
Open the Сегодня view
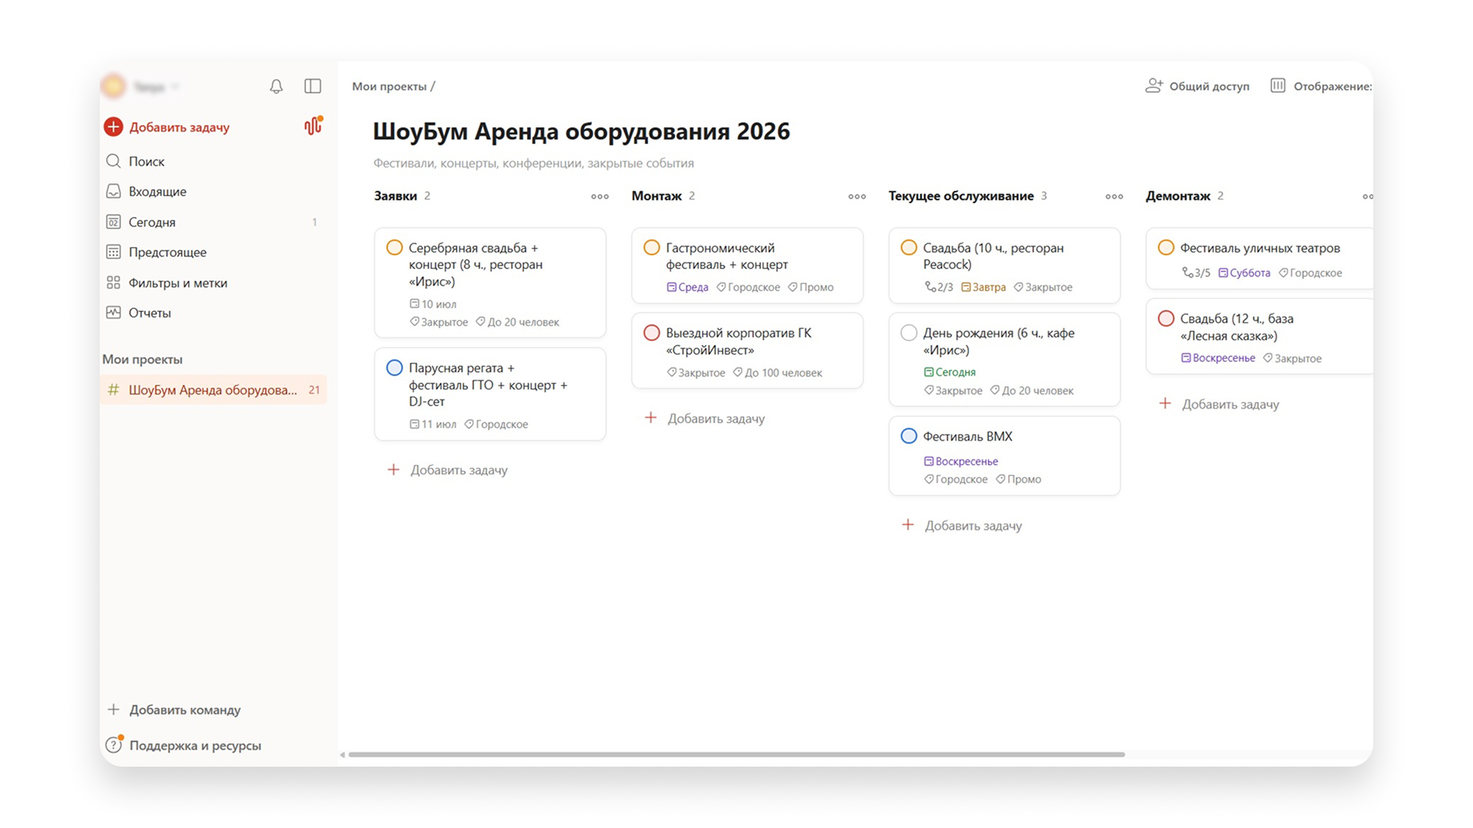(213, 222)
